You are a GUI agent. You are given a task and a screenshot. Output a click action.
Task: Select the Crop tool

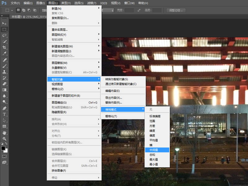click(x=4, y=47)
